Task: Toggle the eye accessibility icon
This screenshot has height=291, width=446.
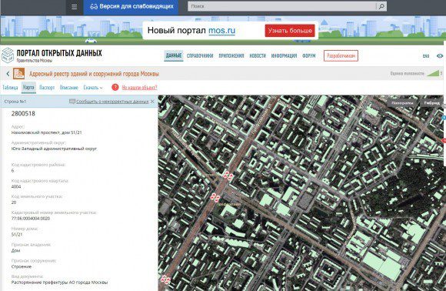Action: [440, 55]
